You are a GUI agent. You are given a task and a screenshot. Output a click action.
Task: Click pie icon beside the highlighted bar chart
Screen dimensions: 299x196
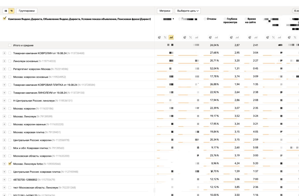[x=159, y=37]
